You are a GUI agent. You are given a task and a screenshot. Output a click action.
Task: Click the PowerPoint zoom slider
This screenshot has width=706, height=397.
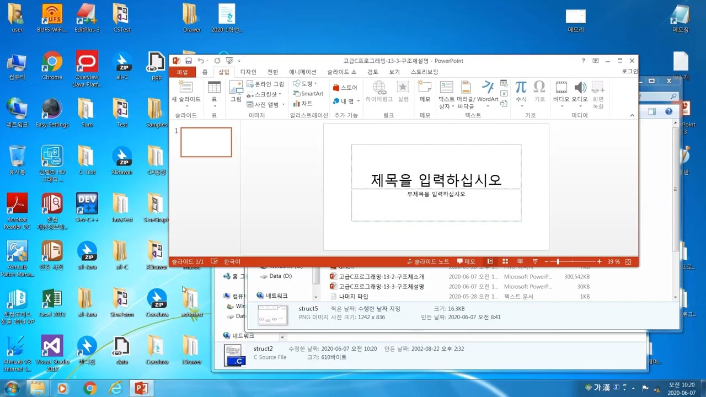[x=573, y=261]
